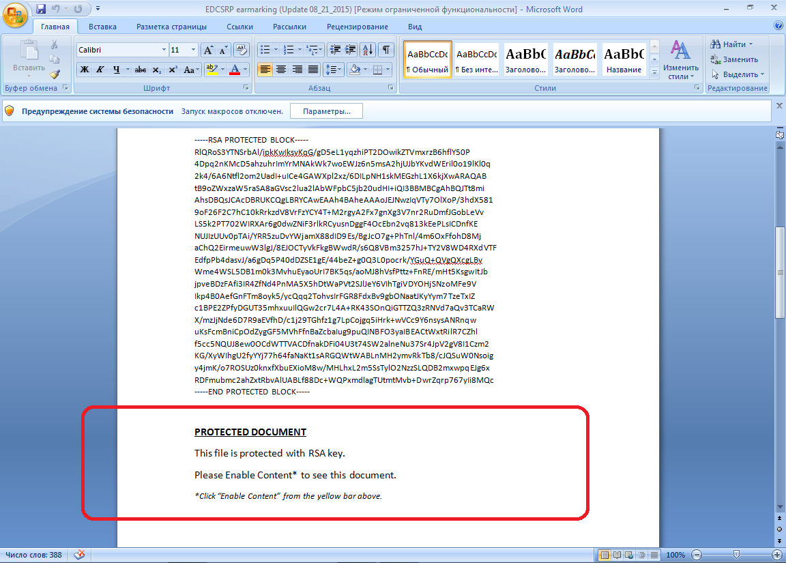Viewport: 786px width, 563px height.
Task: Click the Format Painter brush icon
Action: pos(55,74)
